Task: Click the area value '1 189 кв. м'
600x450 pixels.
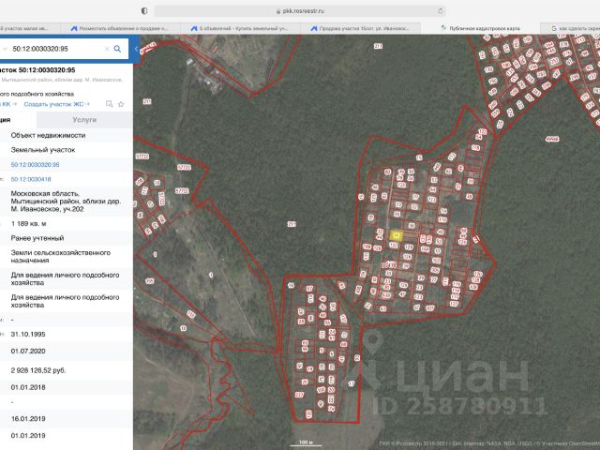Action: pyautogui.click(x=29, y=223)
